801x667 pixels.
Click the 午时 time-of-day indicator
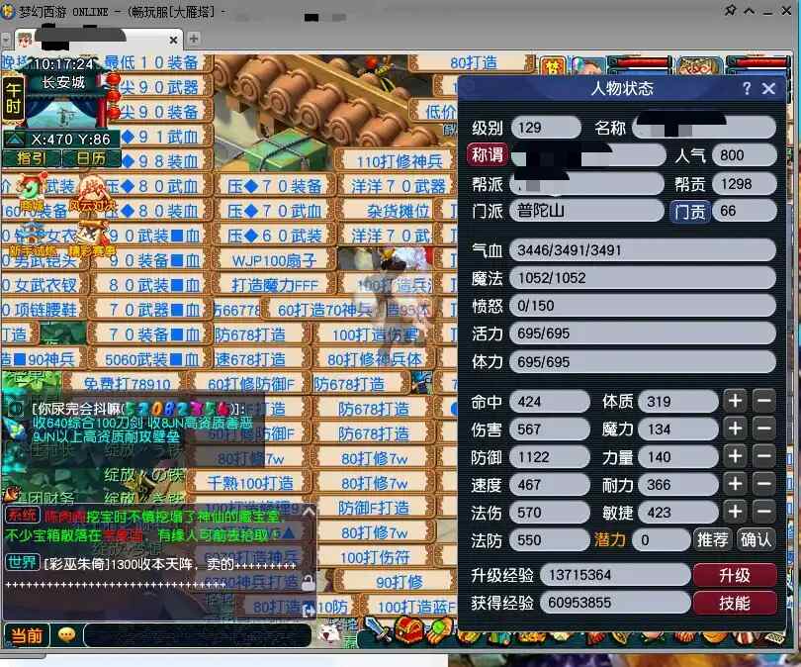click(13, 99)
